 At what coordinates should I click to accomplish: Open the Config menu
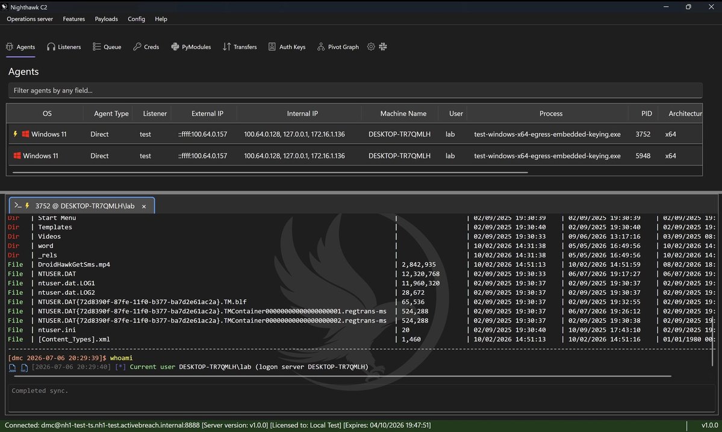pos(136,19)
